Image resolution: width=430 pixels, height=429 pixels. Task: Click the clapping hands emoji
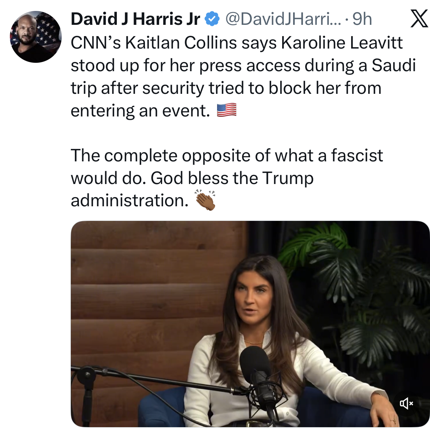[x=206, y=200]
